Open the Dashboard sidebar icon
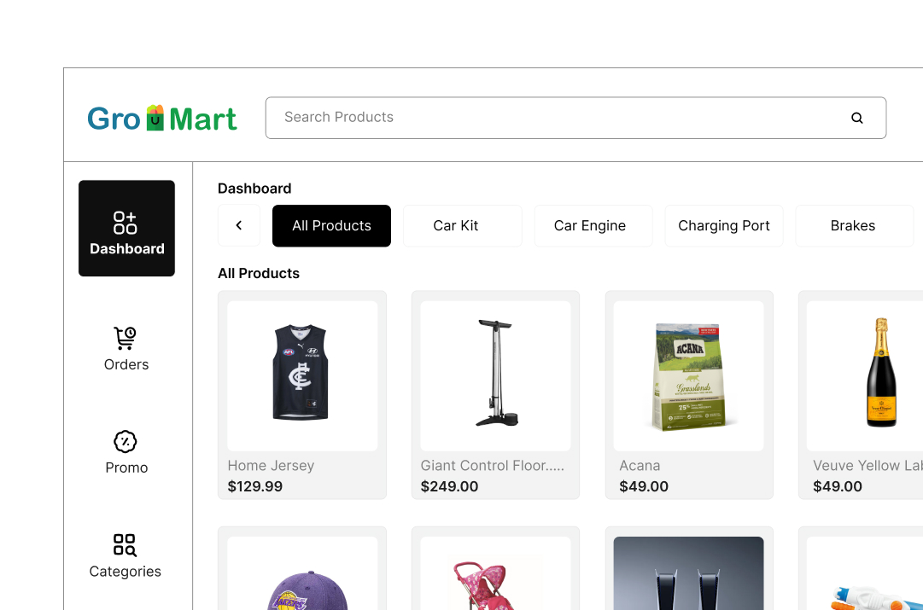The height and width of the screenshot is (610, 923). (x=125, y=223)
